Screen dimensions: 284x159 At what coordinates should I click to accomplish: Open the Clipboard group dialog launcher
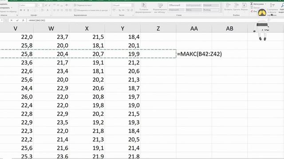coord(17,15)
